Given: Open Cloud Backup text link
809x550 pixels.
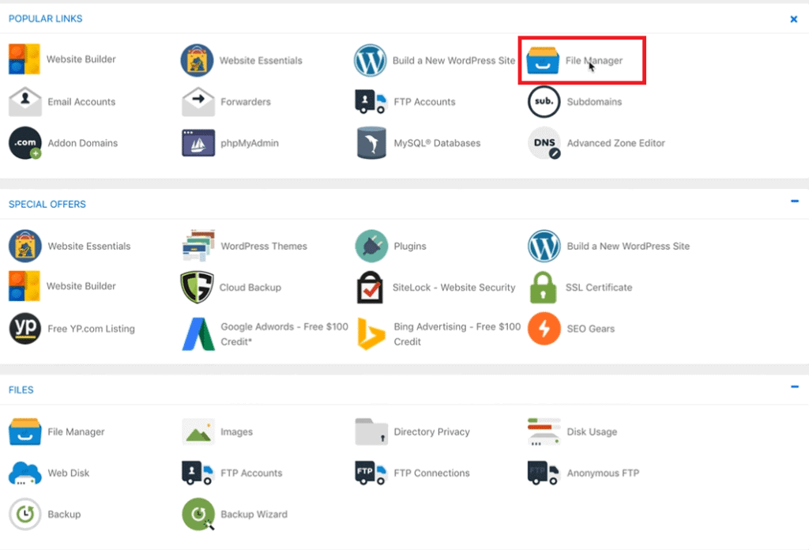Looking at the screenshot, I should coord(250,288).
